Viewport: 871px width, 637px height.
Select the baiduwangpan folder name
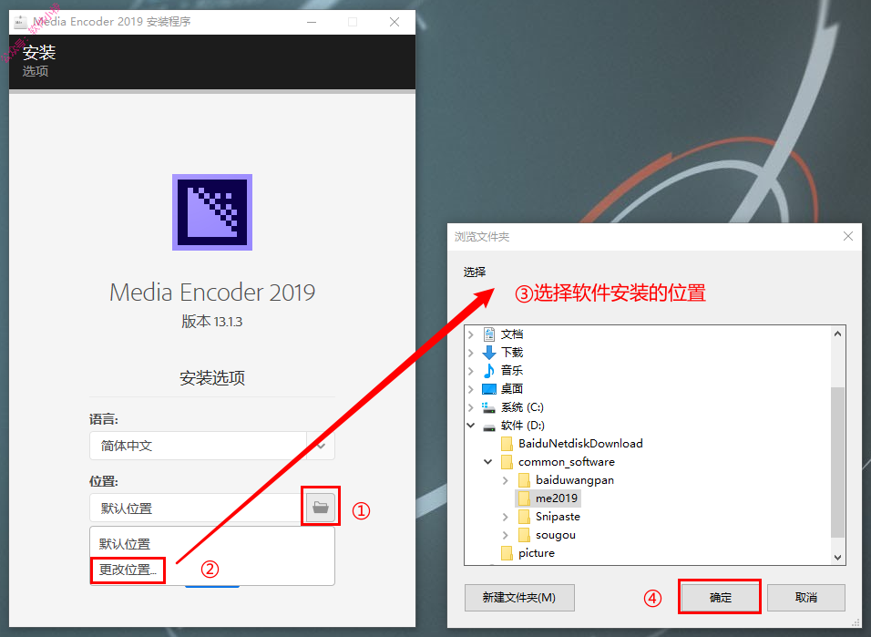(575, 480)
